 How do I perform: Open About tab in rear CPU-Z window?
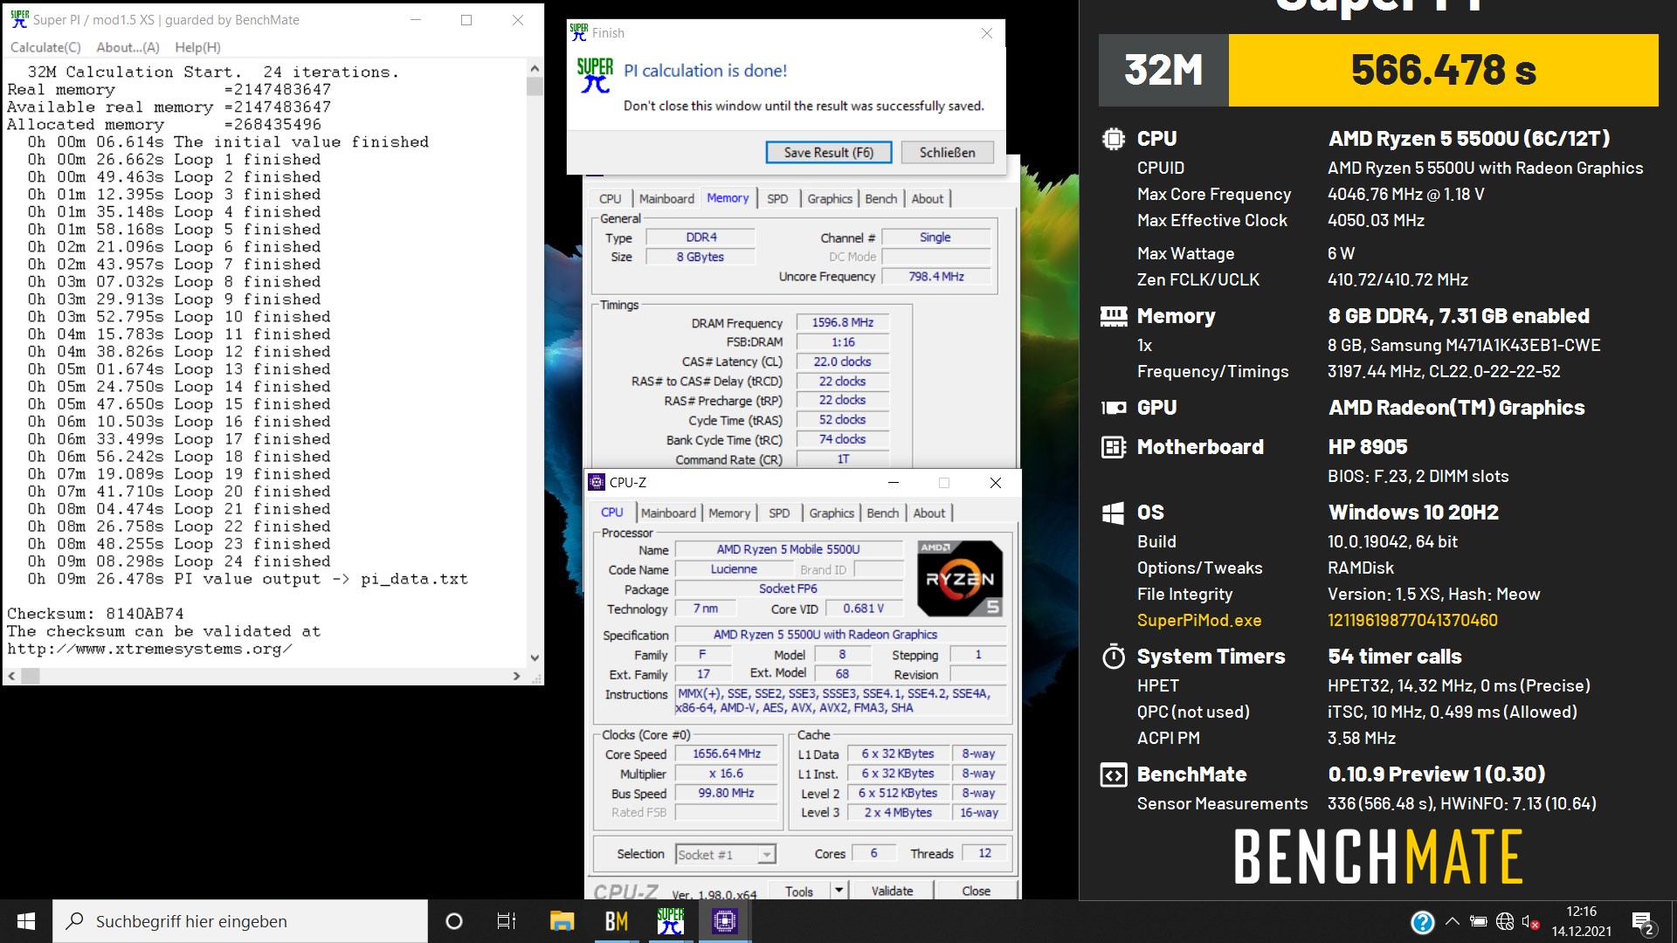928,199
